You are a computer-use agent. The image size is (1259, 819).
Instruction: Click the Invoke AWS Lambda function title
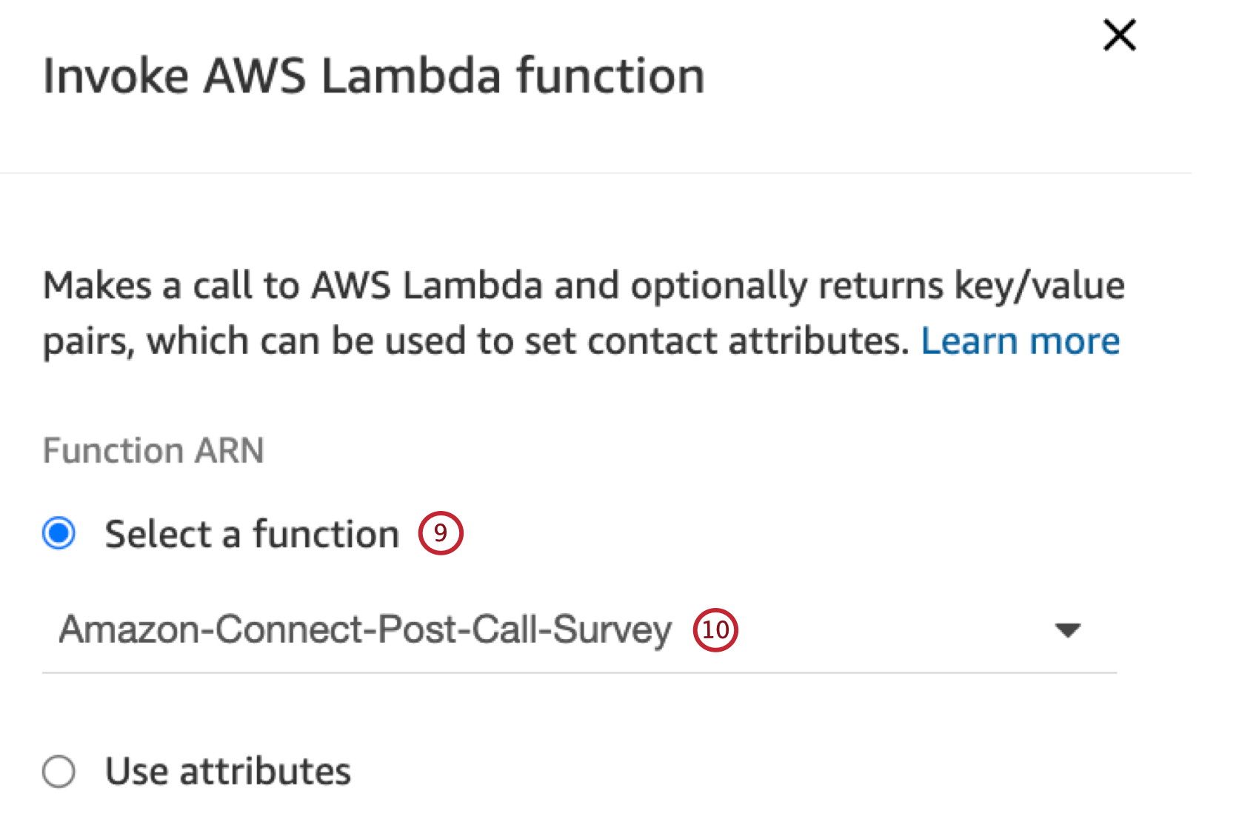click(373, 74)
